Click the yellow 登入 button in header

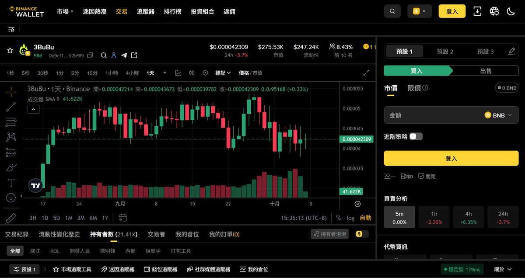452,11
